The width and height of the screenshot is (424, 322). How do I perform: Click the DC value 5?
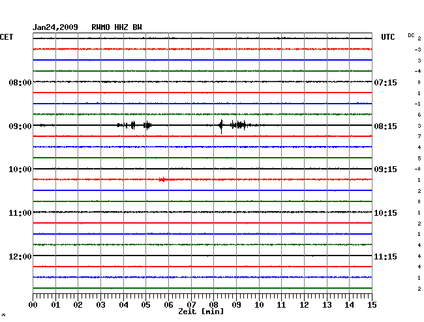click(419, 158)
